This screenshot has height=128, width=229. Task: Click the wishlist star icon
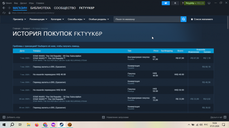(x=192, y=19)
